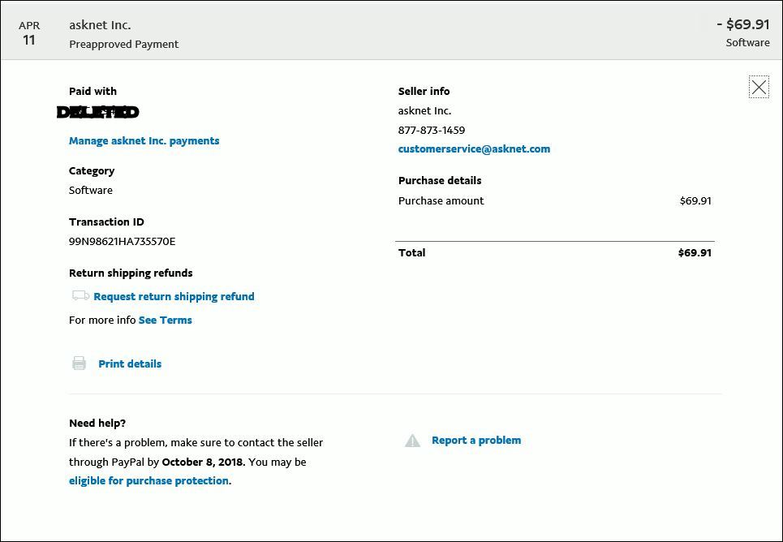Email customerservice@asknet.com seller address
Image resolution: width=783 pixels, height=542 pixels.
coord(474,148)
